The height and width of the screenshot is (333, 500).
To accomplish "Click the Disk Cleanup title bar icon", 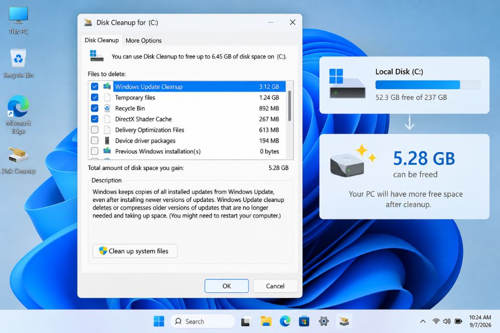I will pyautogui.click(x=88, y=22).
